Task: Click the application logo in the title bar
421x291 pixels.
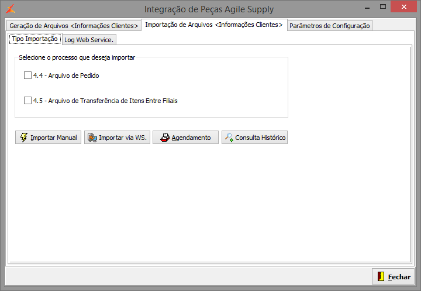Action: pos(11,9)
